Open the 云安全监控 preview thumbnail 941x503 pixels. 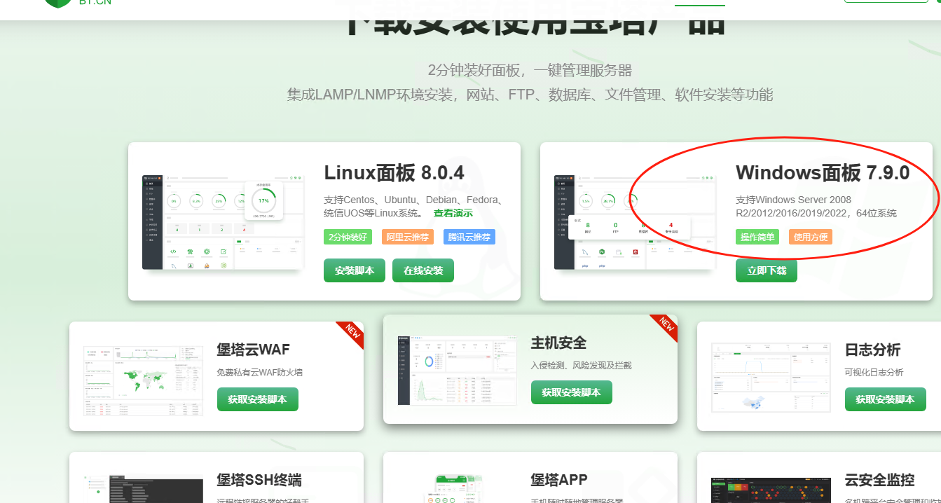click(x=771, y=490)
